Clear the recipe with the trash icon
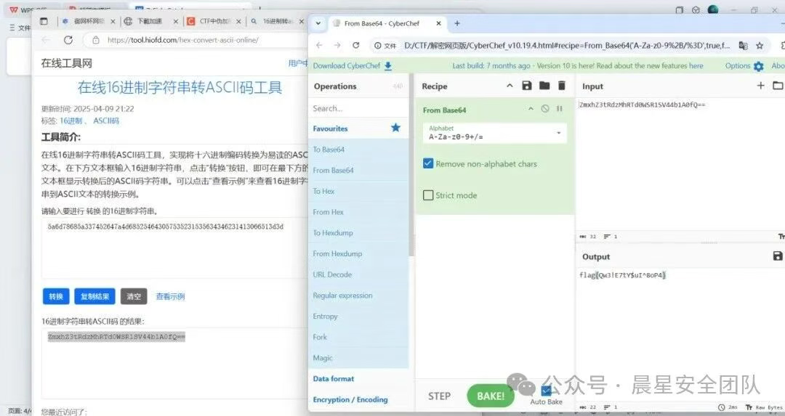The image size is (785, 416). pyautogui.click(x=561, y=86)
